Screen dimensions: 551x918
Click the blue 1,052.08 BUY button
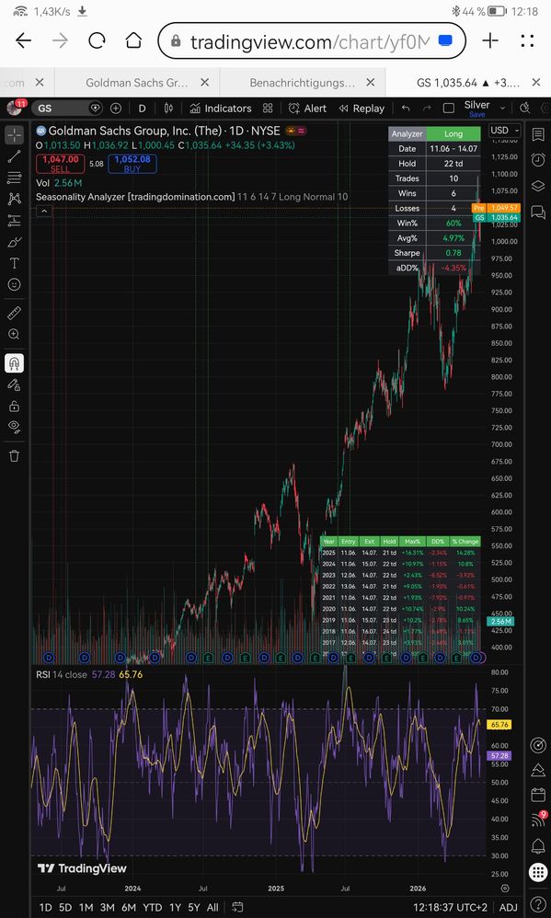point(132,164)
